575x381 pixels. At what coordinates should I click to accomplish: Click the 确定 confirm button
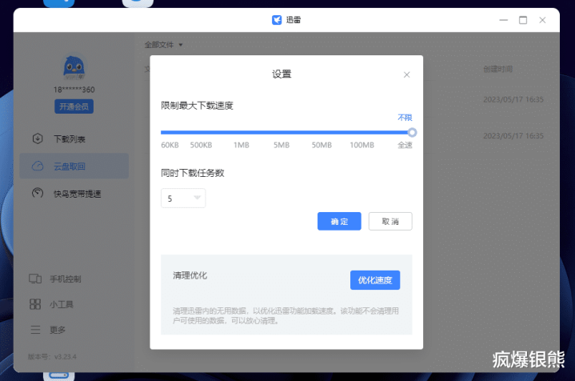[x=339, y=222]
